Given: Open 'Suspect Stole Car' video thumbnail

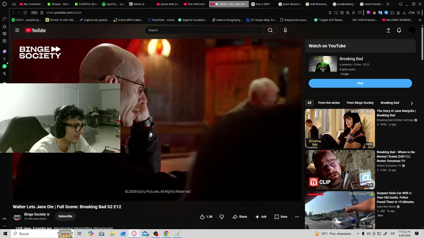Looking at the screenshot, I should [x=340, y=210].
